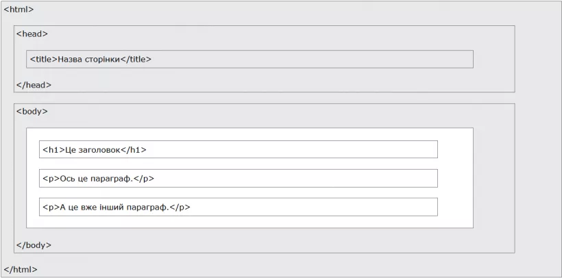The image size is (562, 278).
Task: Click the opening <head> tag
Action: tap(32, 33)
